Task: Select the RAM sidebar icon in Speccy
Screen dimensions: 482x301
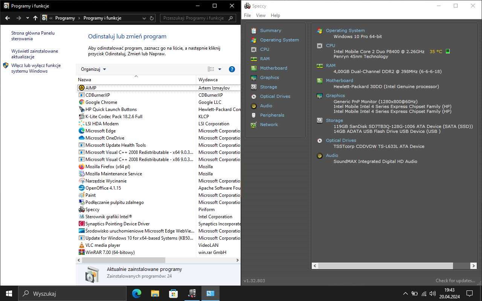Action: (x=254, y=59)
